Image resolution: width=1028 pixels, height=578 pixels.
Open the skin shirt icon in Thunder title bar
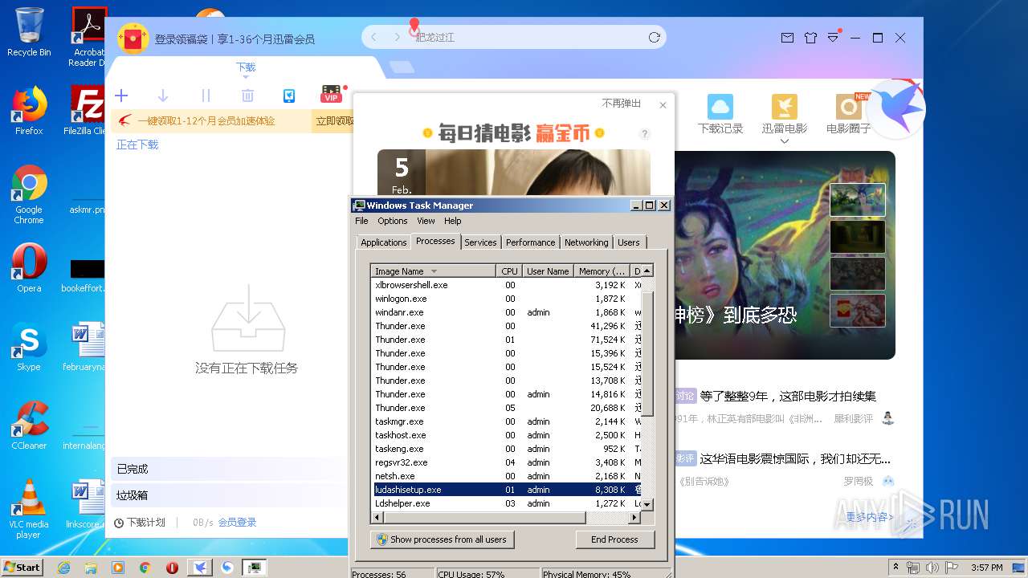coord(810,38)
